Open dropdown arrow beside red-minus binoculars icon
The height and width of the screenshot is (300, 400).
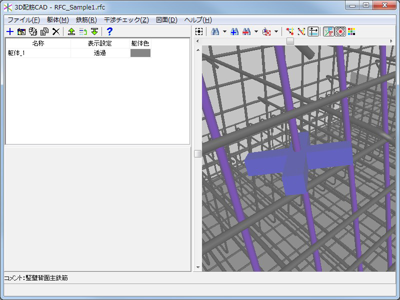tap(256, 31)
